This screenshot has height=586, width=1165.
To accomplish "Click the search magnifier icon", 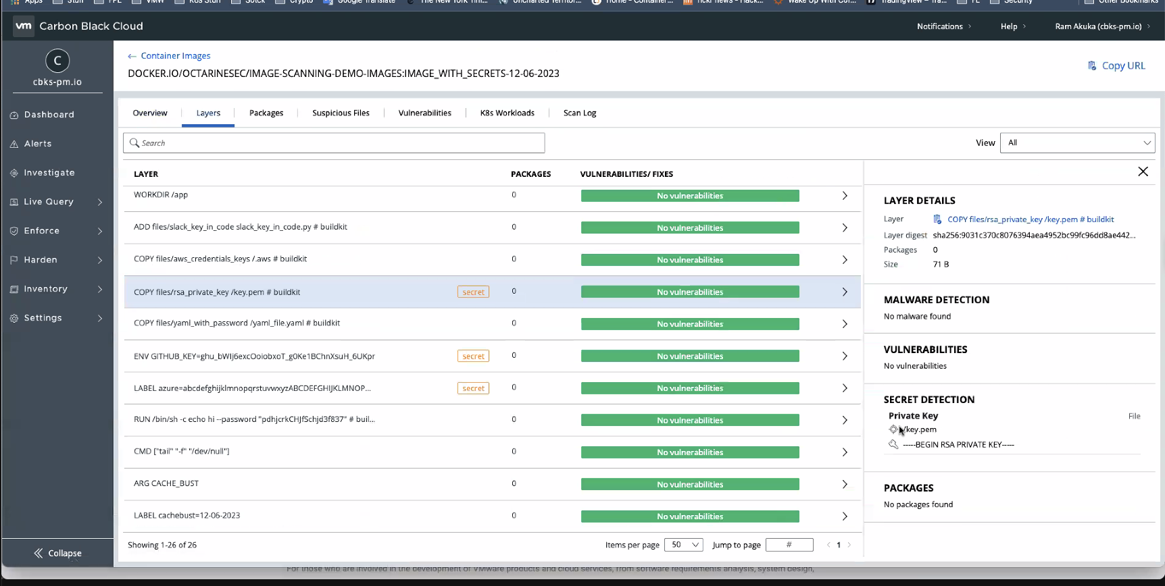I will pyautogui.click(x=134, y=143).
